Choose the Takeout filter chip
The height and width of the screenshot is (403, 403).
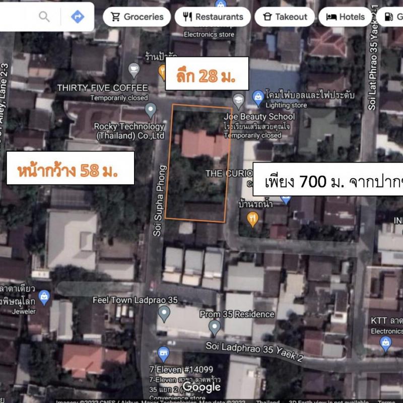285,17
